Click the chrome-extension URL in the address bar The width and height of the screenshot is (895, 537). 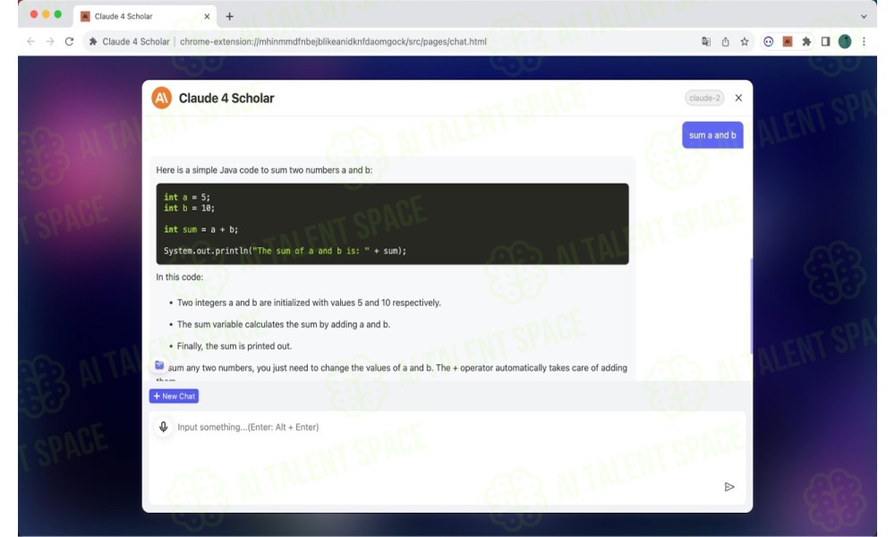point(333,42)
